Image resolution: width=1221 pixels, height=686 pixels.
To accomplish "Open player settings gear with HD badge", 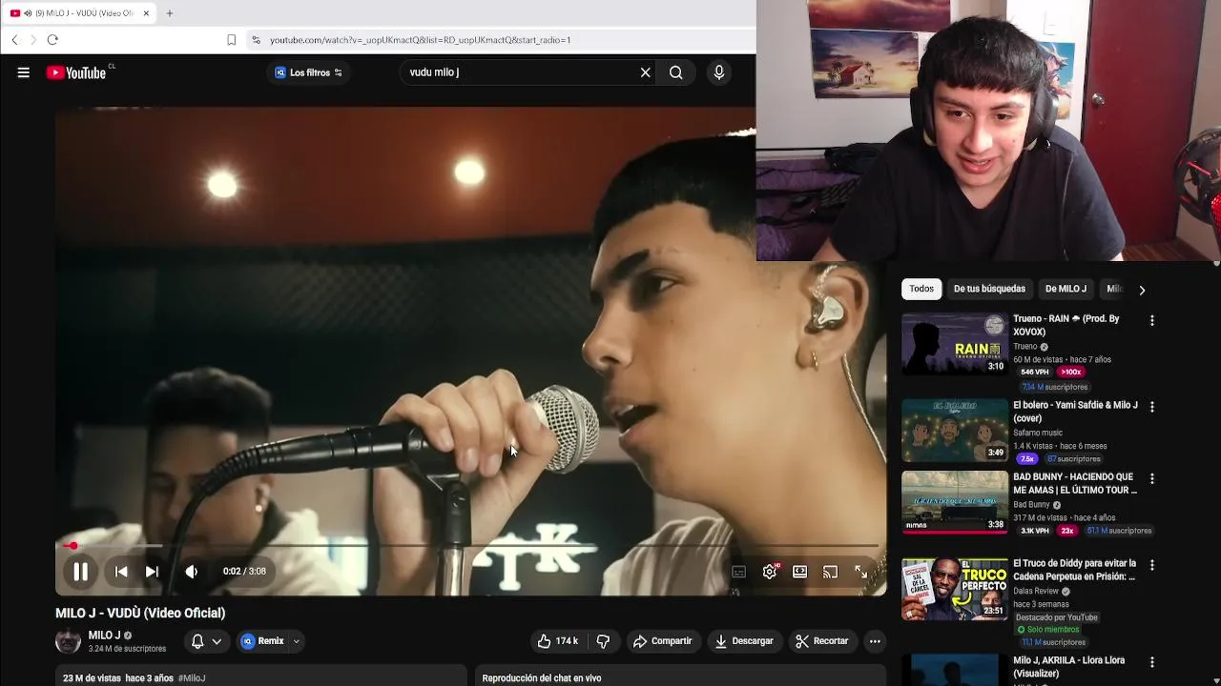I will [x=771, y=572].
